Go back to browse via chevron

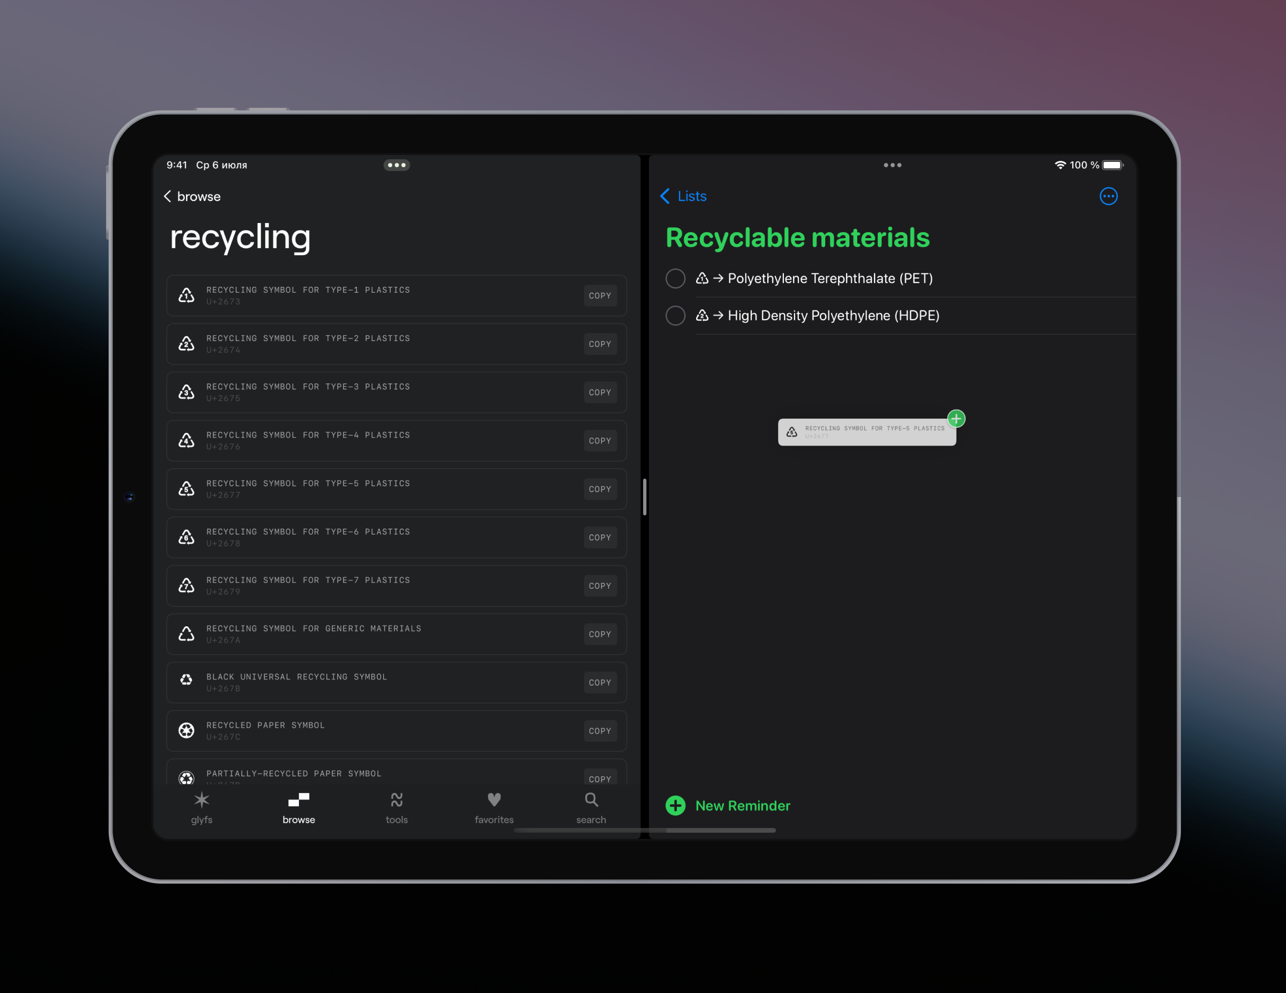[168, 196]
